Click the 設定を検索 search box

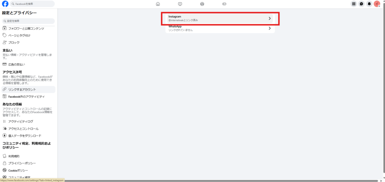tap(29, 21)
